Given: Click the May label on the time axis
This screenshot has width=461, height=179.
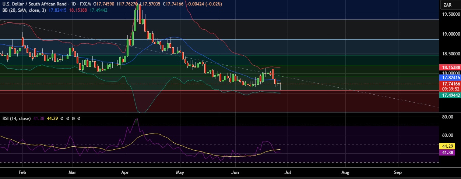Looking at the screenshot, I should [x=180, y=172].
